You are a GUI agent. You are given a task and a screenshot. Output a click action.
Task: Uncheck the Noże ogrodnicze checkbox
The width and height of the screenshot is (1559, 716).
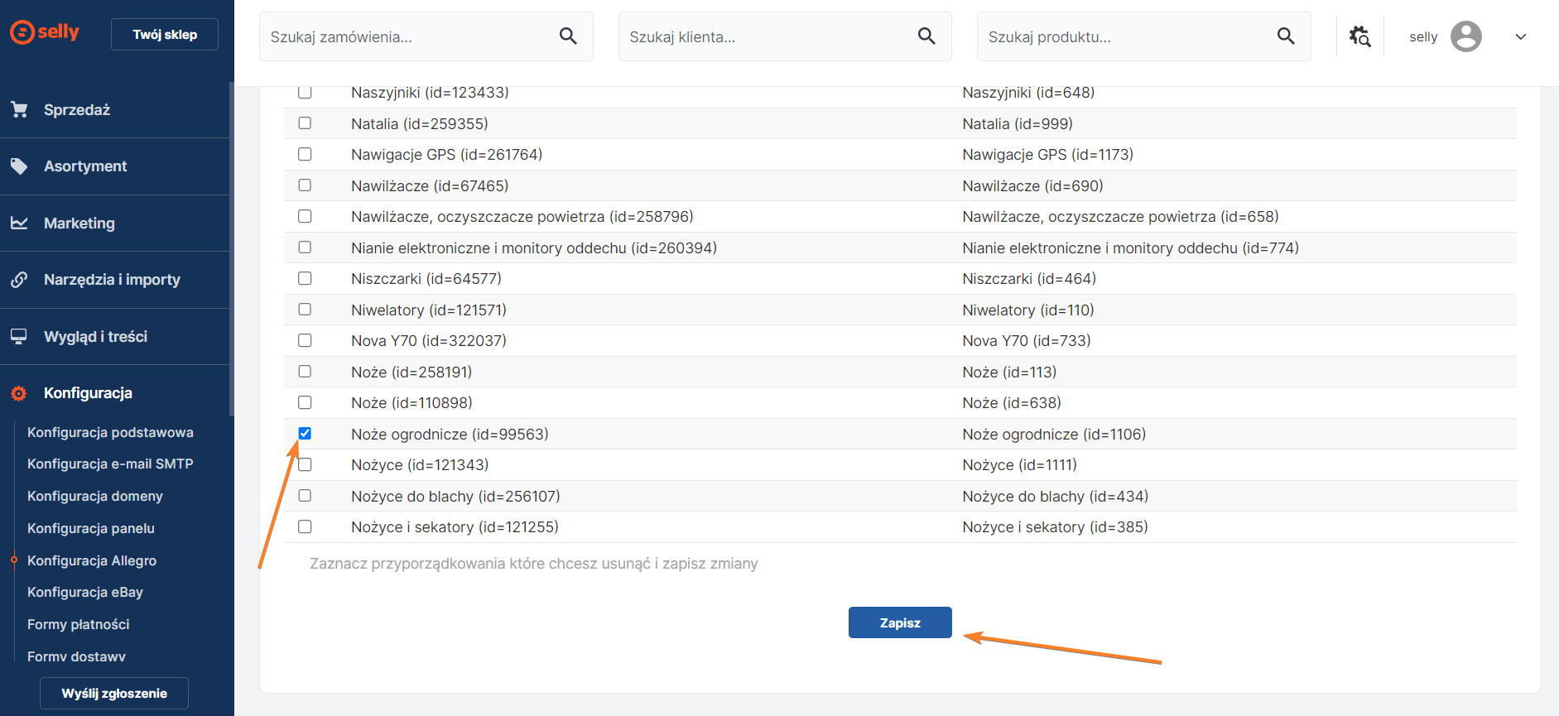[x=305, y=434]
